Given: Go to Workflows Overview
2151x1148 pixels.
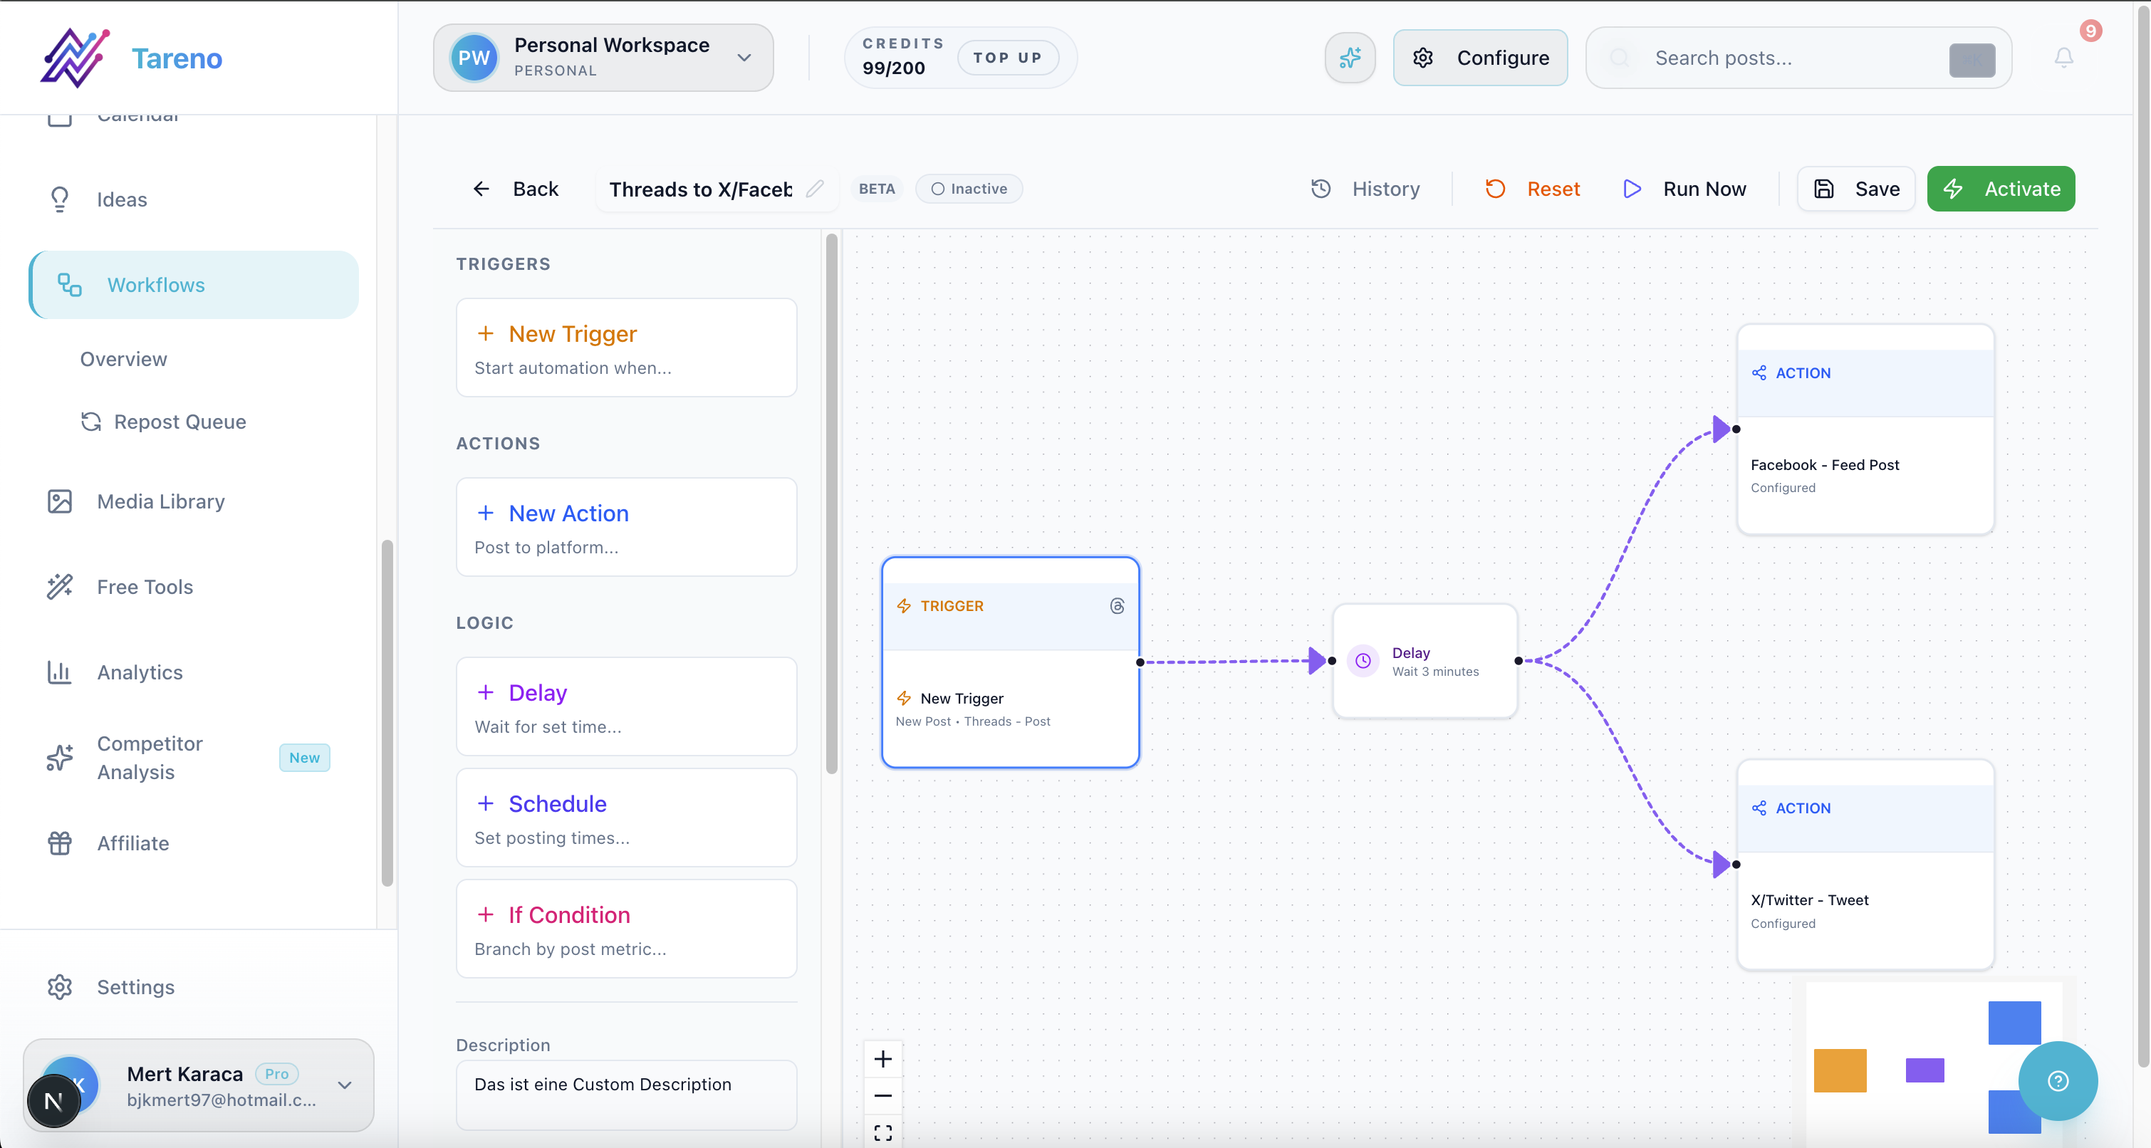Looking at the screenshot, I should 124,359.
